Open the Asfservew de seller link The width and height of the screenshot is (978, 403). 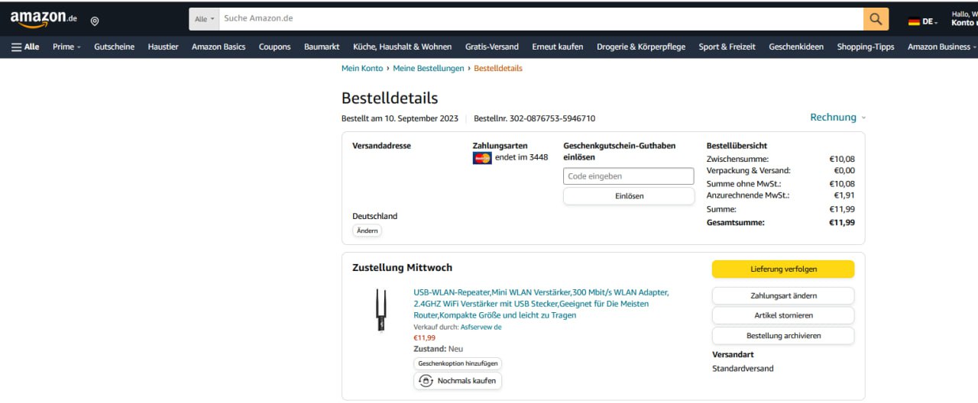tap(481, 327)
